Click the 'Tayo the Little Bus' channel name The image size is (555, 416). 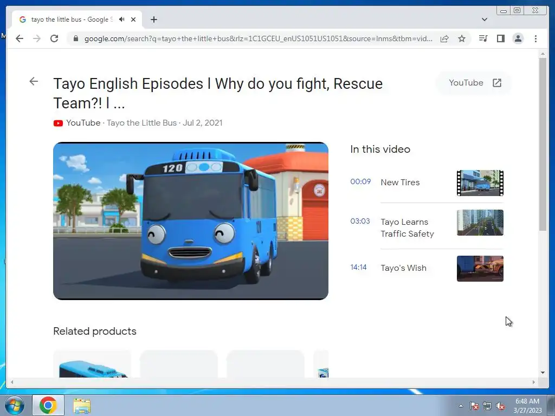141,123
